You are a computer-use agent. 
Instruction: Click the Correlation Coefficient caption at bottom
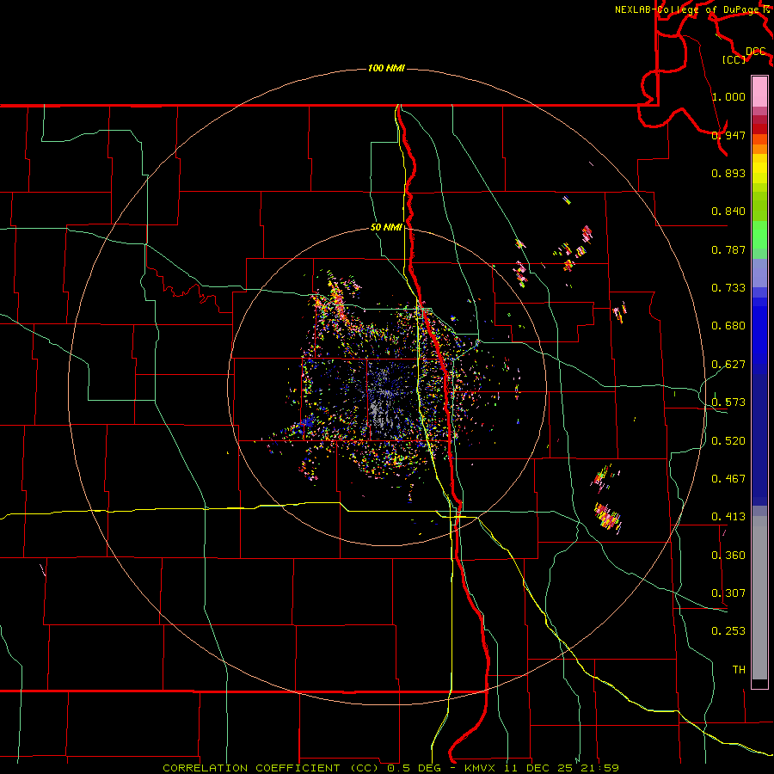coord(390,768)
